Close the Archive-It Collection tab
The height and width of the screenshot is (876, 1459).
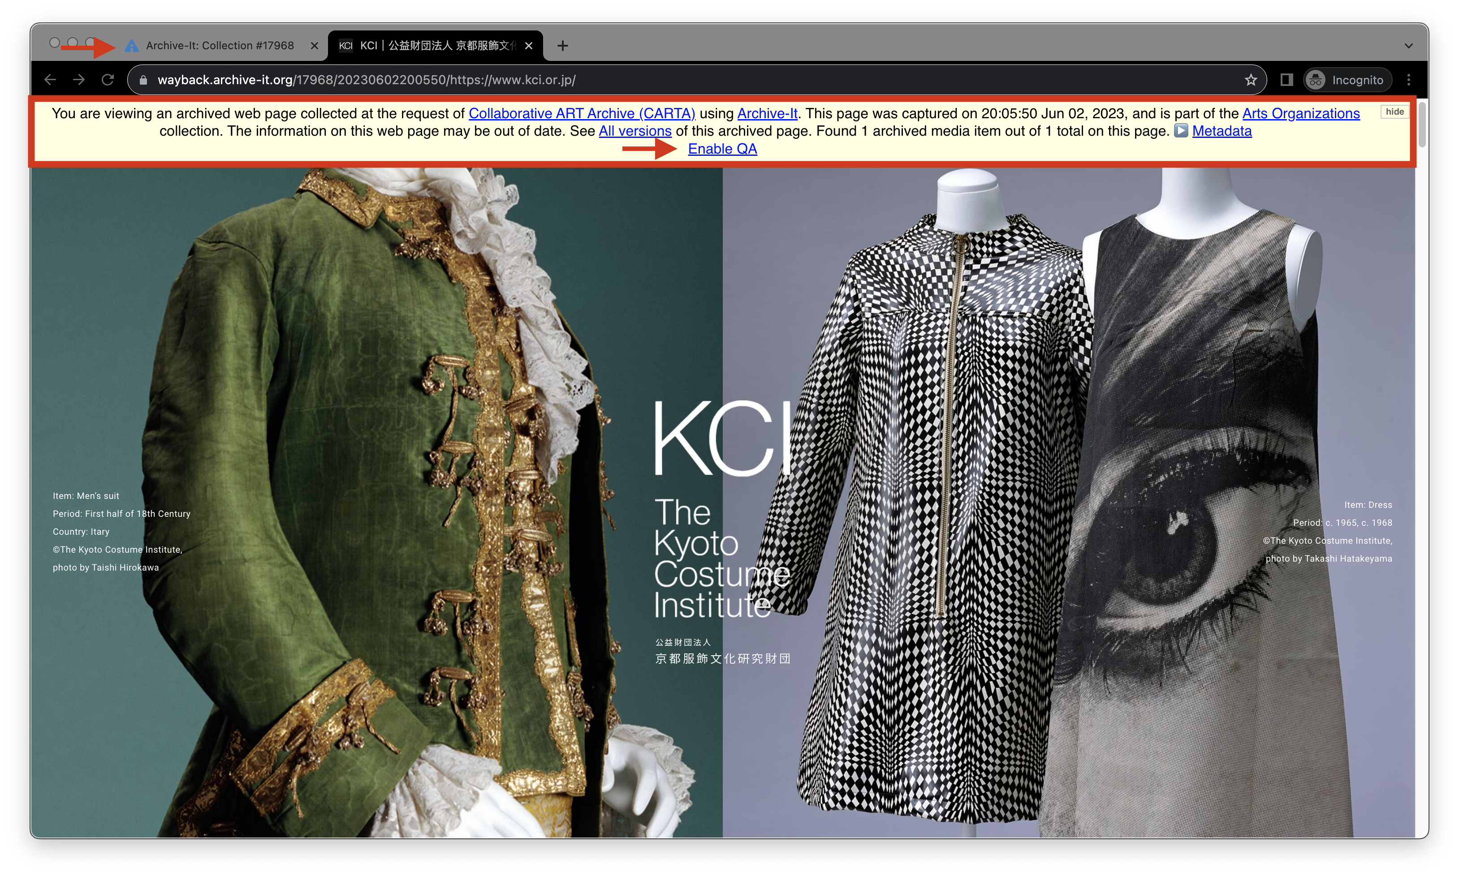(315, 45)
